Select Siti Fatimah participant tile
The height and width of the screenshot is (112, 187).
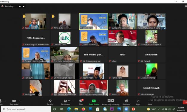pyautogui.click(x=152, y=55)
